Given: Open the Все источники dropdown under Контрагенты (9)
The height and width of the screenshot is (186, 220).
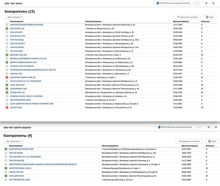Looking at the screenshot, I should (x=13, y=141).
